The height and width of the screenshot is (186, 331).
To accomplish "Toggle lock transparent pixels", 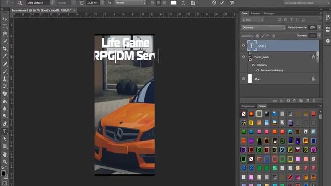I will (x=258, y=36).
